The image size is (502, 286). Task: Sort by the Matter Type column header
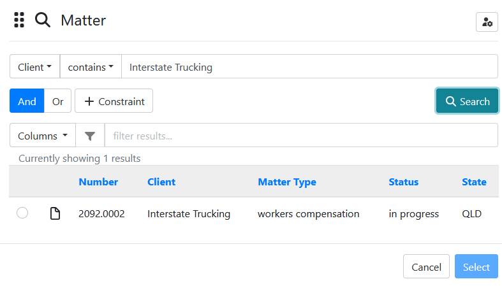[x=287, y=182]
